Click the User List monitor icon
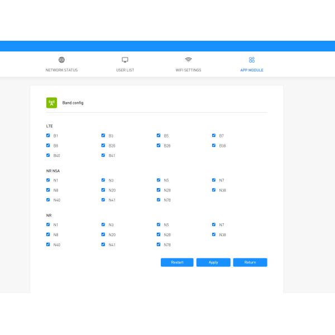Screen dimensions: 335x335 pos(125,60)
